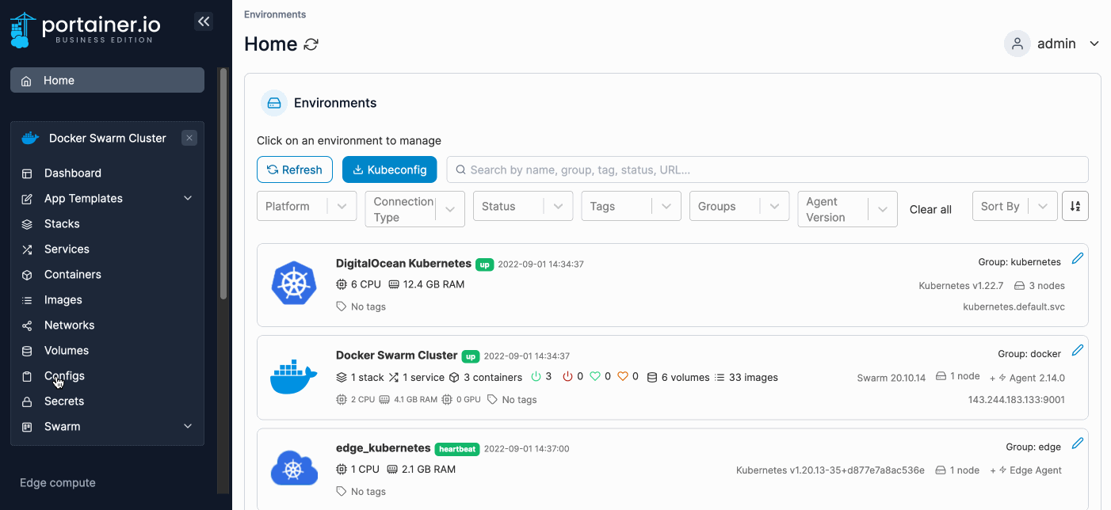Select Secrets in the sidebar

(63, 401)
